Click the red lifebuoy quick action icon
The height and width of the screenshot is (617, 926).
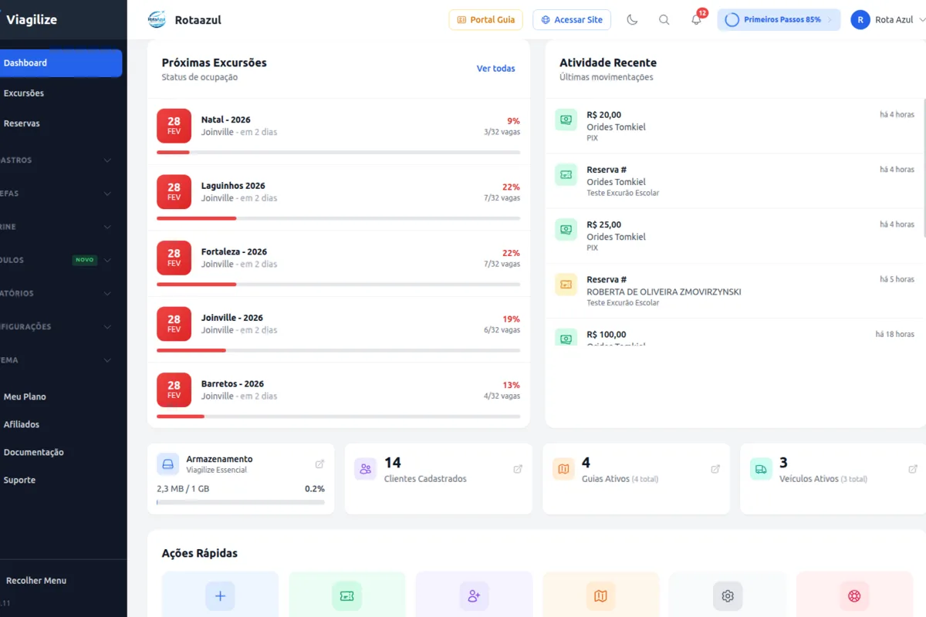click(854, 596)
